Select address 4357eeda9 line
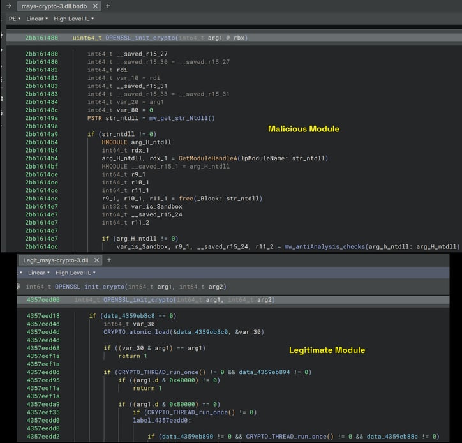 pyautogui.click(x=43, y=405)
